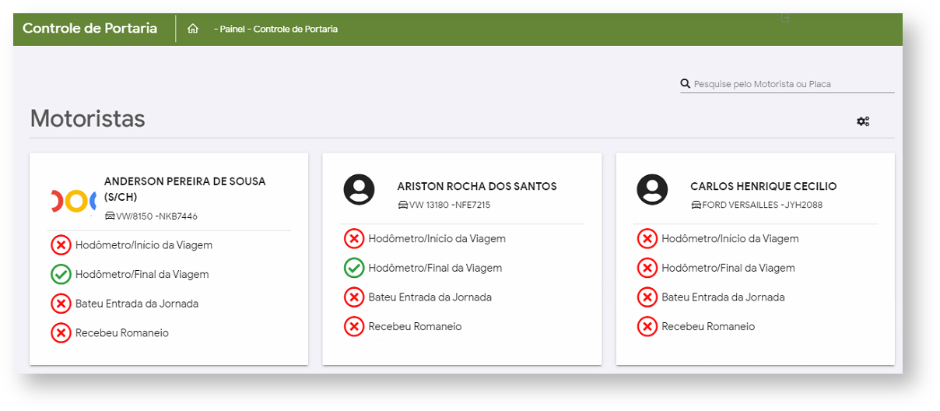Screen dimensions: 940x411
Task: Click the home icon in header
Action: 193,29
